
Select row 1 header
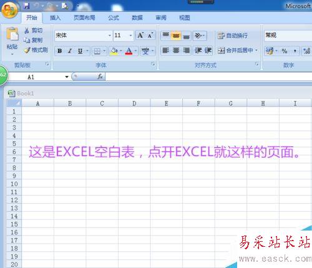[14, 111]
